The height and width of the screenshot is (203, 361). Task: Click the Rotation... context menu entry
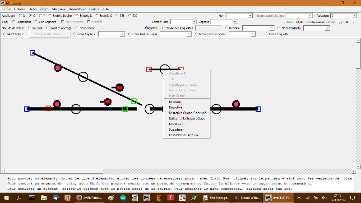(x=176, y=102)
